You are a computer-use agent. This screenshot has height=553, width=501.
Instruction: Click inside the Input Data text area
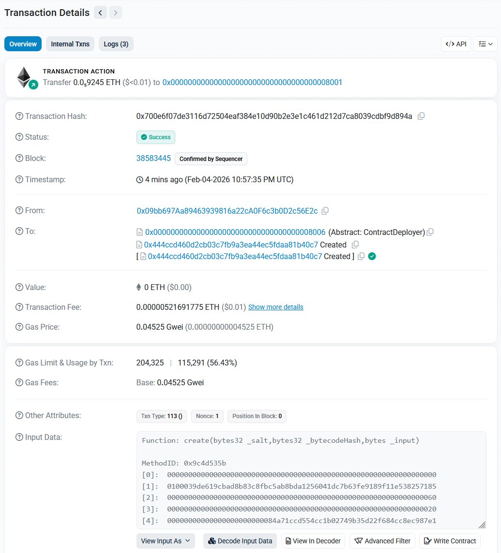tap(311, 480)
